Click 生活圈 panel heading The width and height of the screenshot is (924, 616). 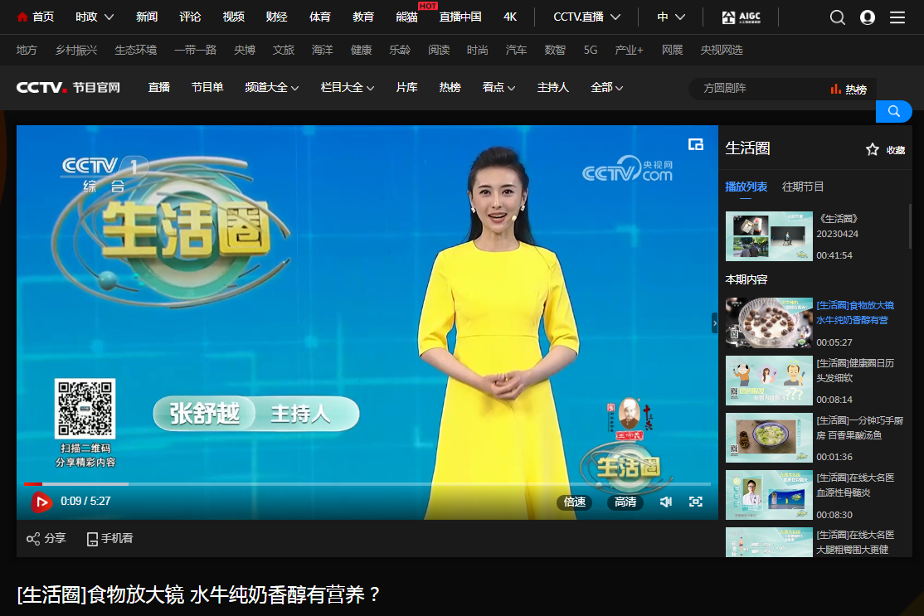click(747, 148)
